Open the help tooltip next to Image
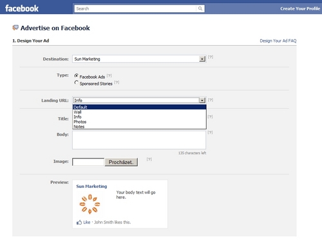This screenshot has width=322, height=242. coord(149,159)
